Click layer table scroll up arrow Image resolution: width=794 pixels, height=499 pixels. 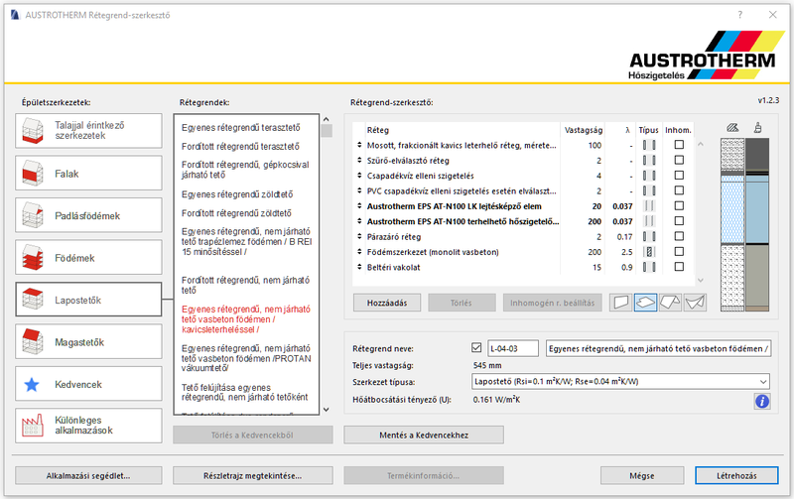701,144
